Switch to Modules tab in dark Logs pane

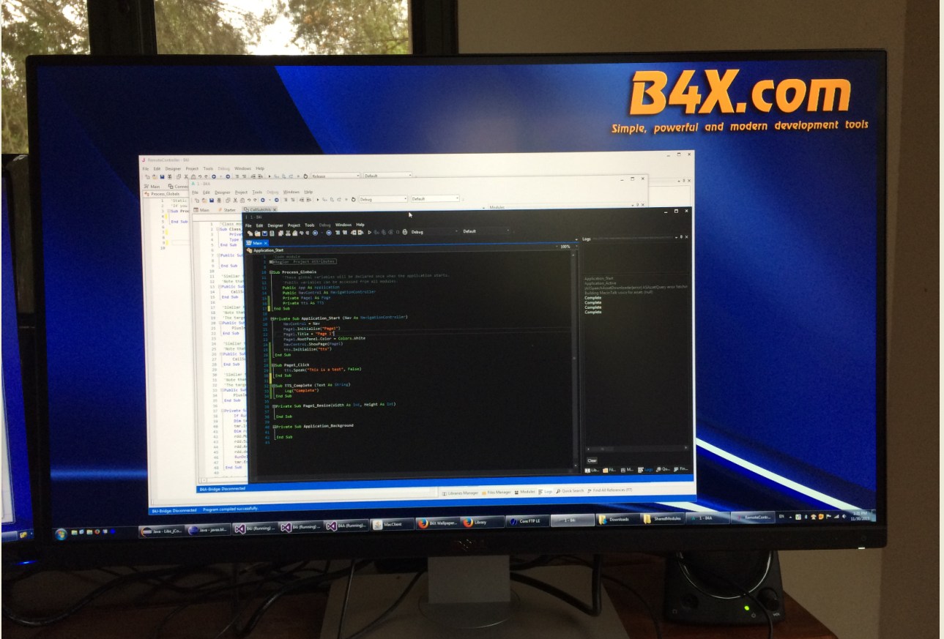(627, 469)
